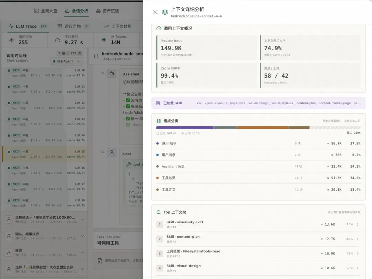
Task: Click the 工具定义 category row
Action: [x=258, y=190]
